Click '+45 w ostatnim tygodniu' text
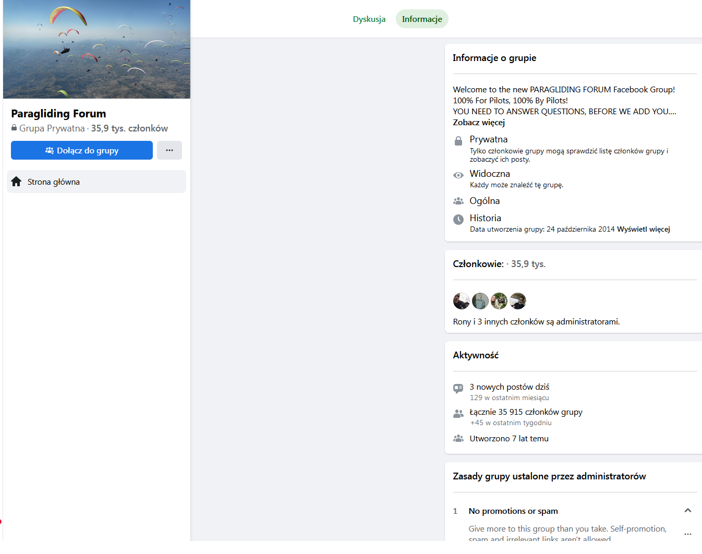 click(x=511, y=423)
